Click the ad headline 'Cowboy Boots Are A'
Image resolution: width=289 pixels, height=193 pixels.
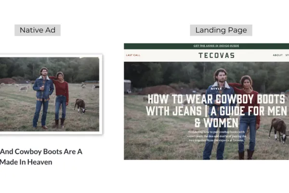[x=49, y=152]
